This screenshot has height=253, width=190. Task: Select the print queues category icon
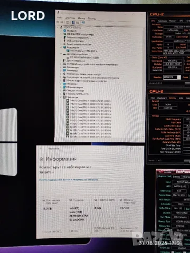pyautogui.click(x=64, y=91)
